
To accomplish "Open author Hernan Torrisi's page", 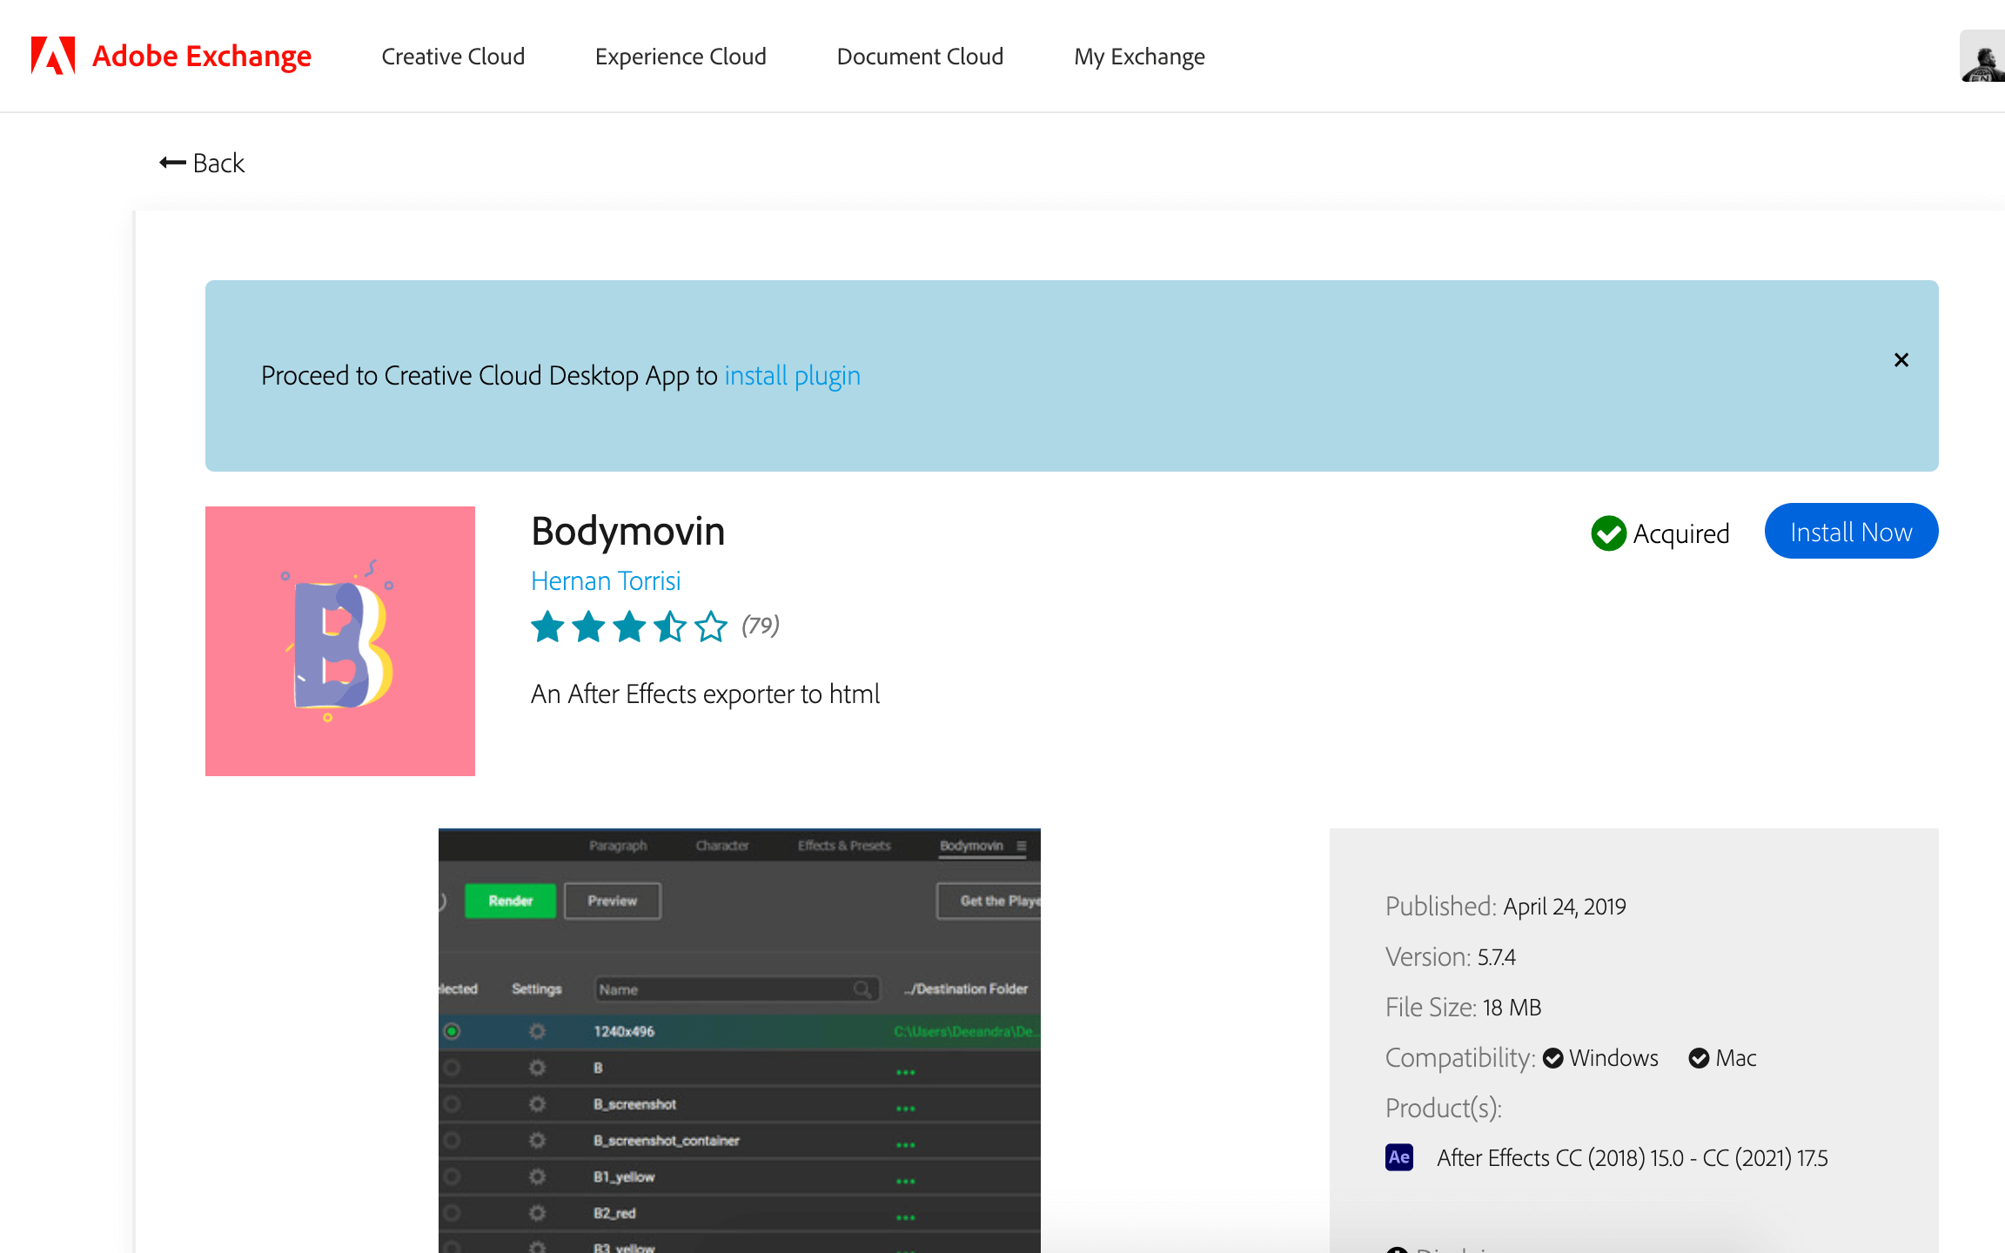I will 606,580.
